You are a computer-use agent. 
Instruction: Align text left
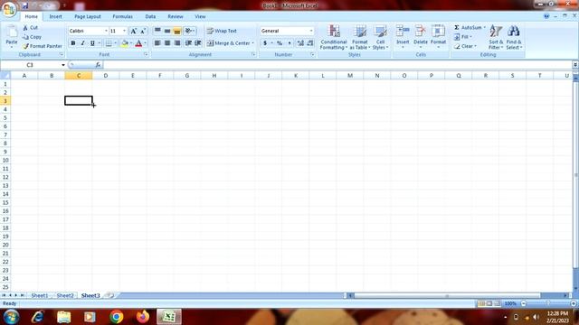pos(157,43)
